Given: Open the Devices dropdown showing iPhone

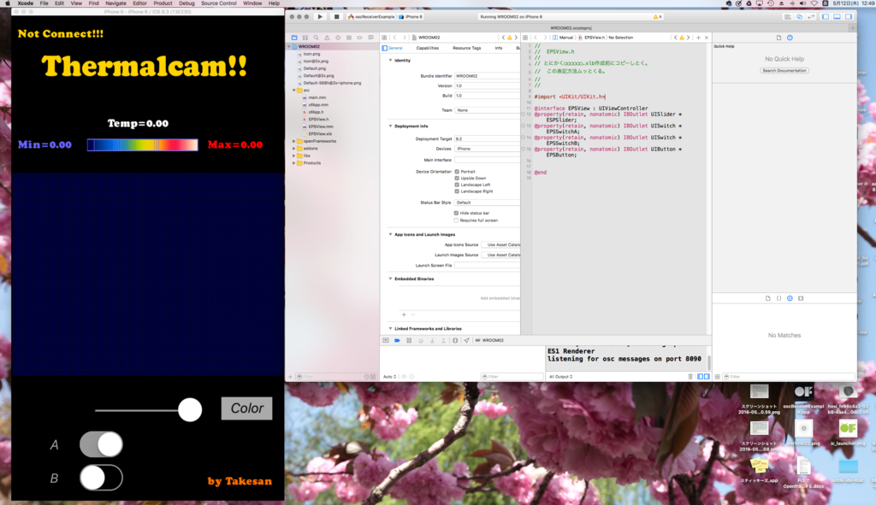Looking at the screenshot, I should 487,149.
